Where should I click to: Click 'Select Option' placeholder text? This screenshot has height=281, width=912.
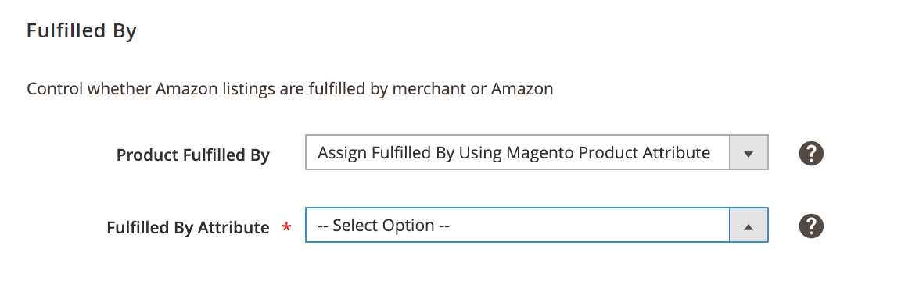click(383, 226)
